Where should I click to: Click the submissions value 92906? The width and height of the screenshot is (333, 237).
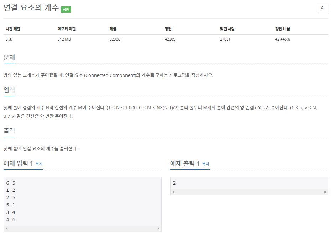coord(115,39)
